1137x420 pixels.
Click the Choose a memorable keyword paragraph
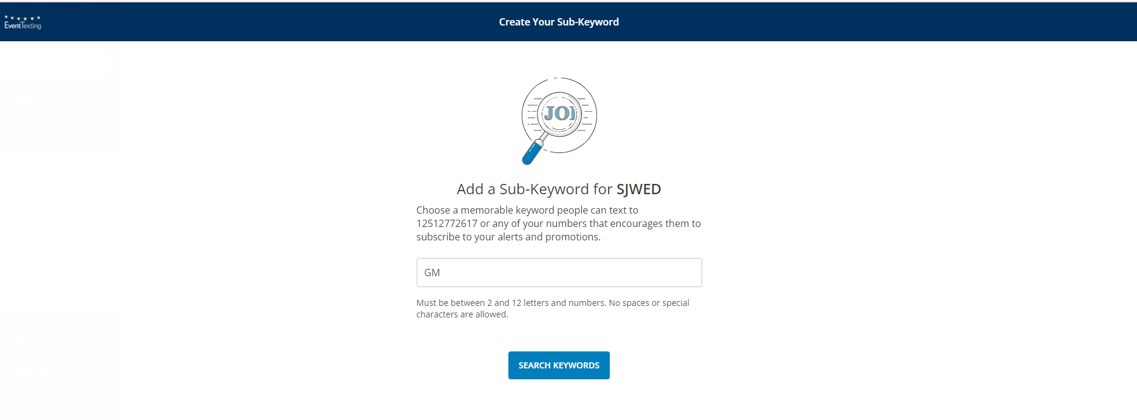click(x=559, y=223)
